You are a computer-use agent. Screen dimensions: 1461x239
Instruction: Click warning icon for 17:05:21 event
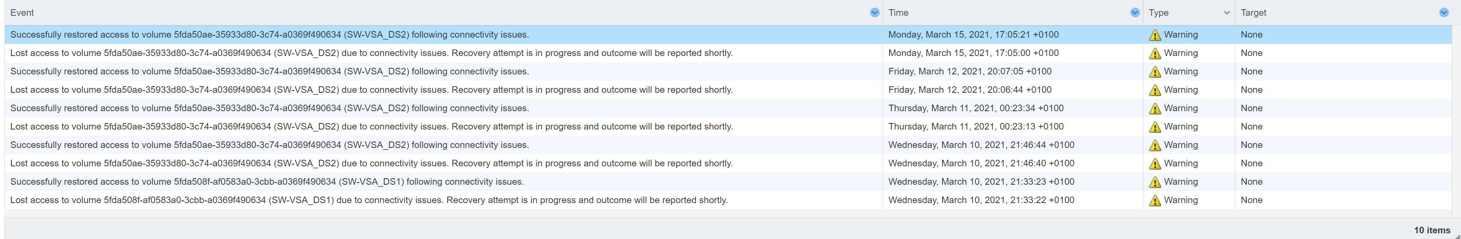point(1155,35)
